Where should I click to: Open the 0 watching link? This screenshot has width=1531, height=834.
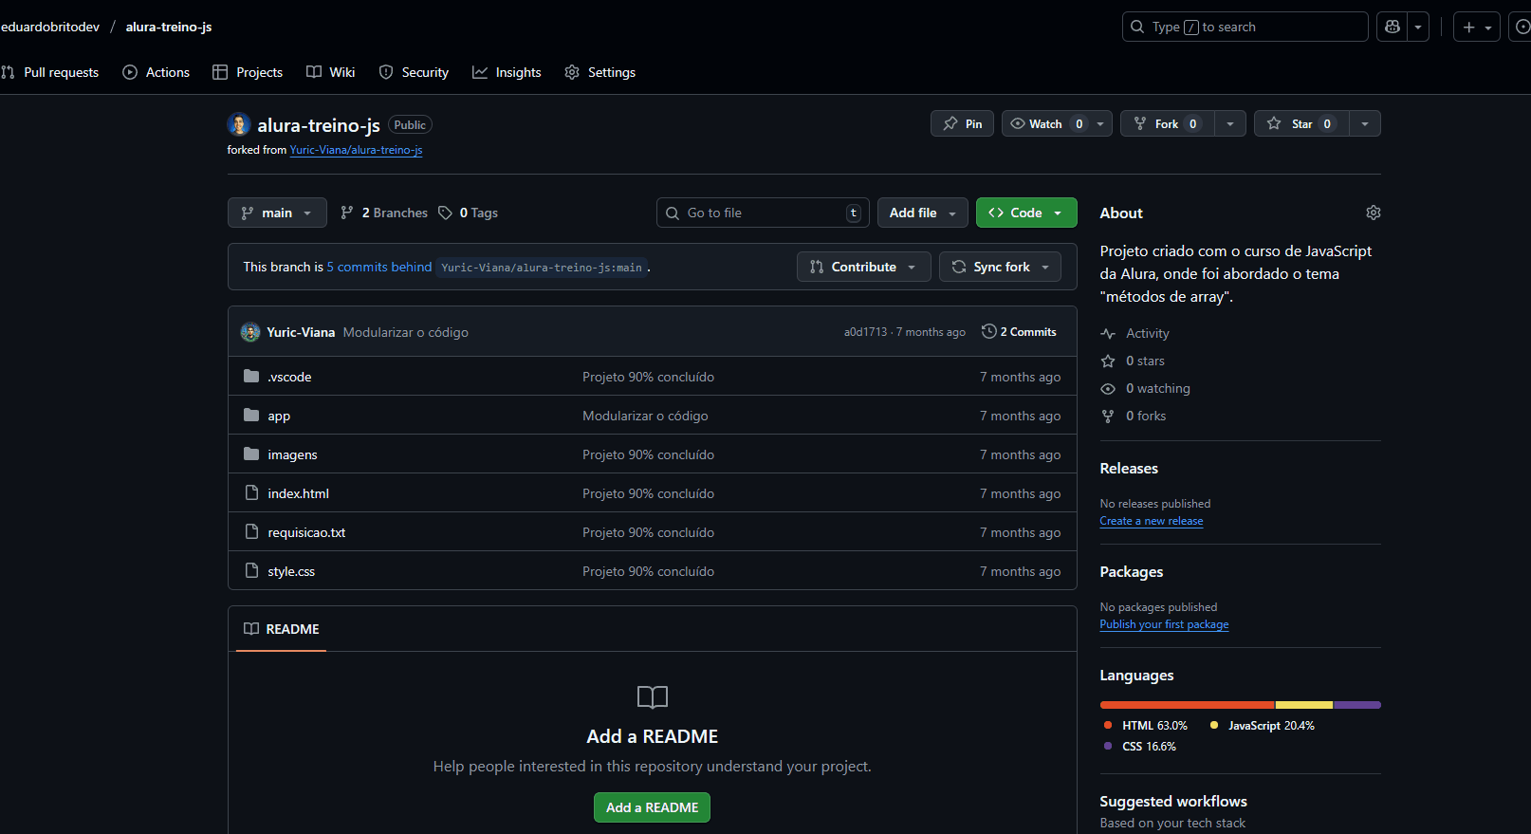pyautogui.click(x=1145, y=388)
